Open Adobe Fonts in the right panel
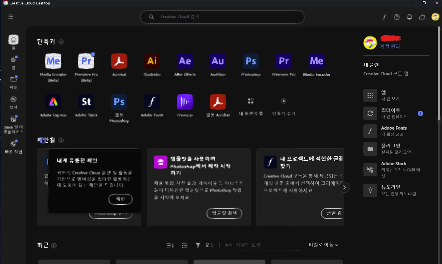Image resolution: width=442 pixels, height=264 pixels. click(396, 131)
